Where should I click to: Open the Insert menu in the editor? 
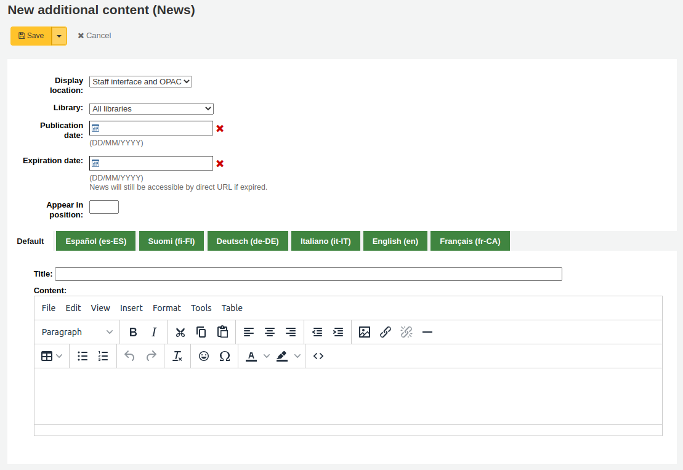131,308
